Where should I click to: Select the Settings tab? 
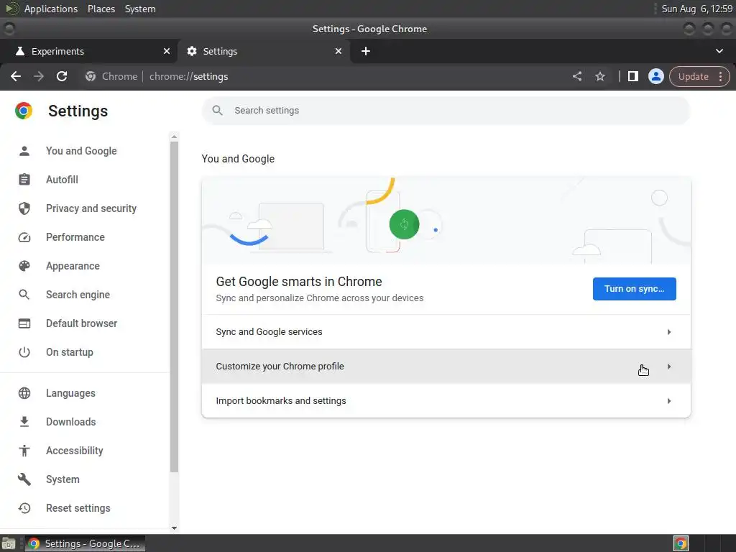(x=264, y=51)
